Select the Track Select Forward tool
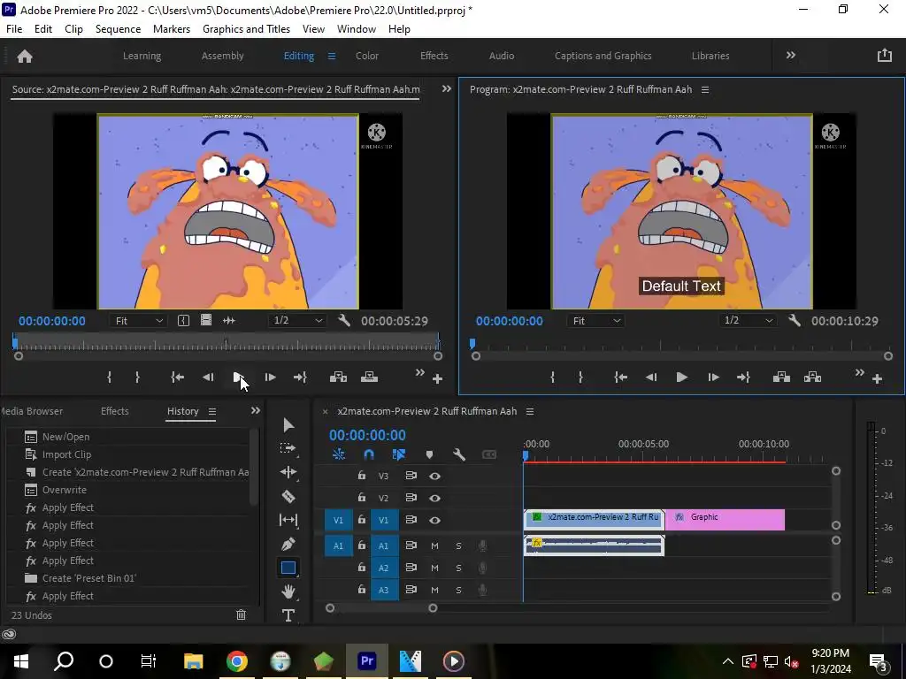906x679 pixels. point(288,448)
